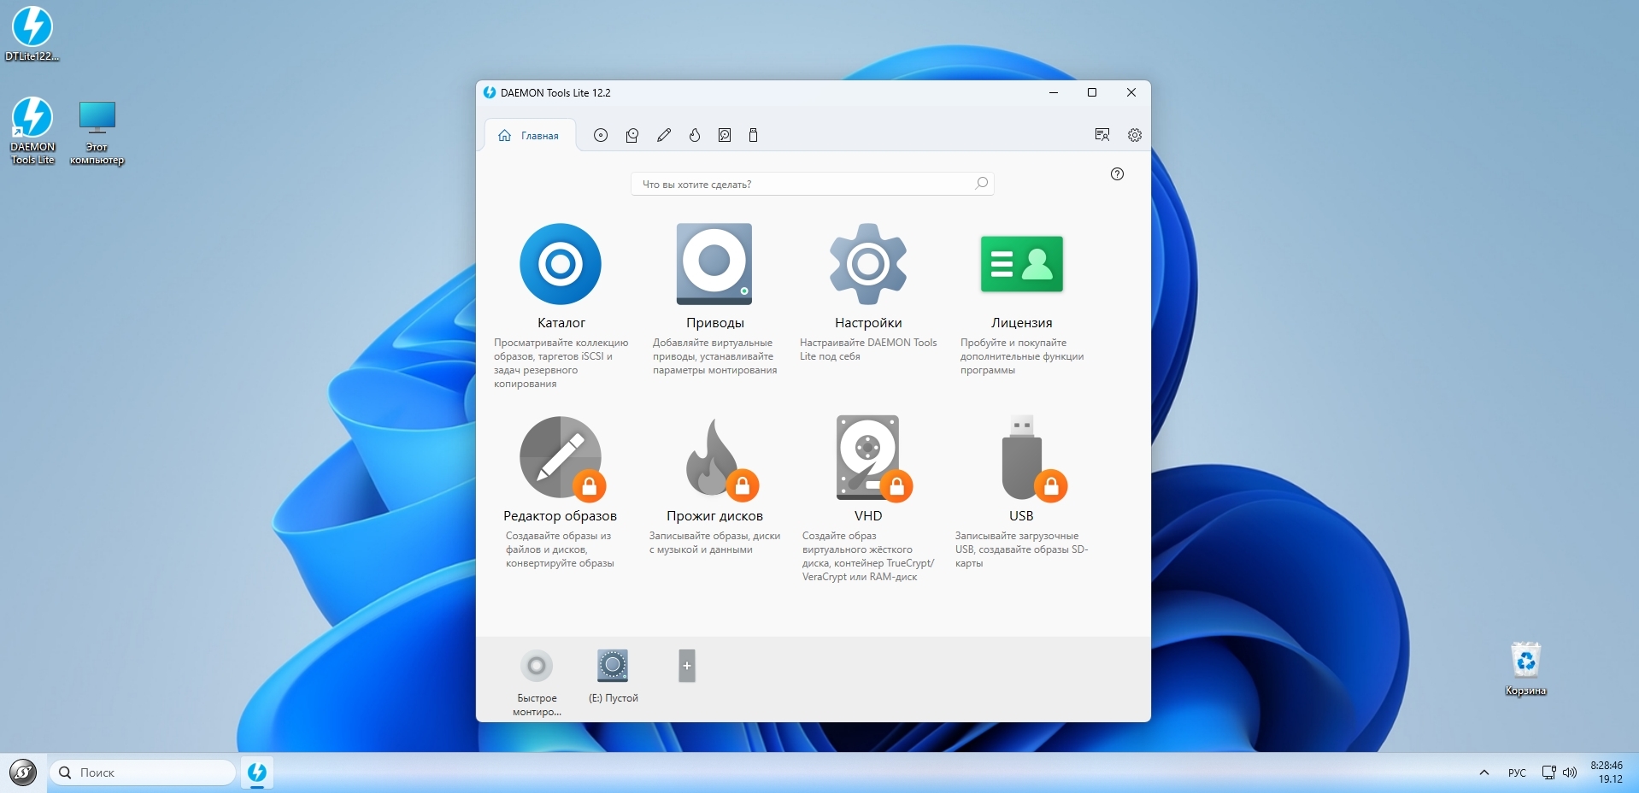Add a new virtual drive with plus button
The height and width of the screenshot is (793, 1639).
[687, 666]
